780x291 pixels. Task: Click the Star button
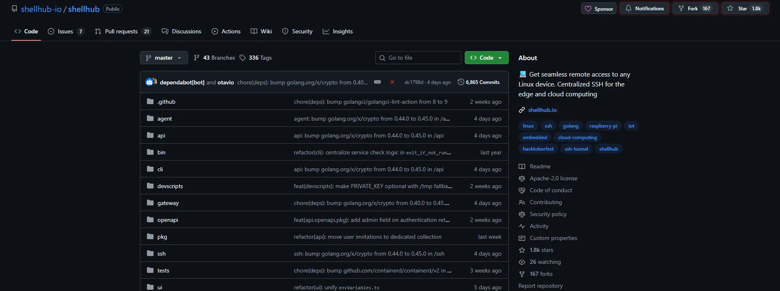[745, 9]
